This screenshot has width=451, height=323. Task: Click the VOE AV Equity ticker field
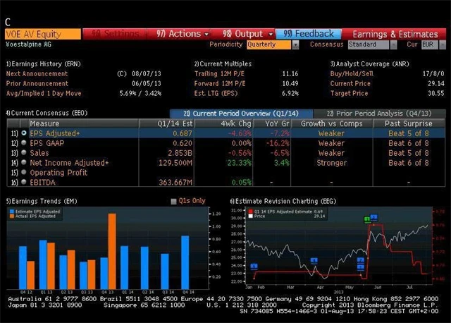pyautogui.click(x=42, y=33)
